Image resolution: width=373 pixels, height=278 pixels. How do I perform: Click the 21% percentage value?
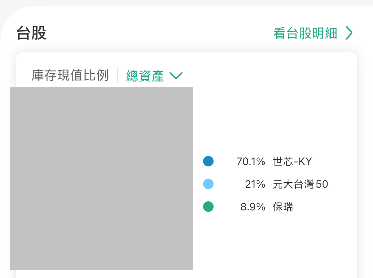coord(255,184)
